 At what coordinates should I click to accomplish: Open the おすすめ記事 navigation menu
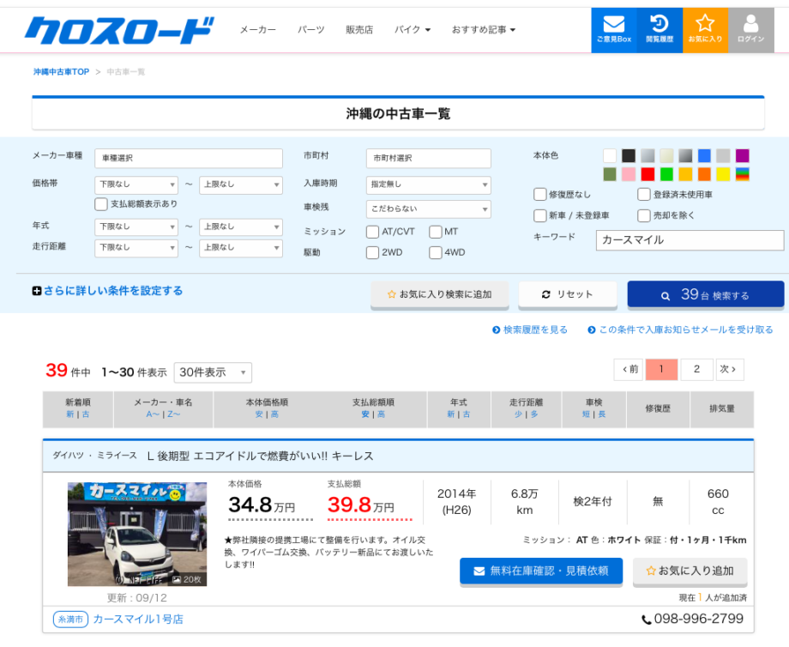484,30
